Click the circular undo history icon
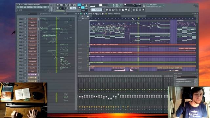 click(x=134, y=10)
